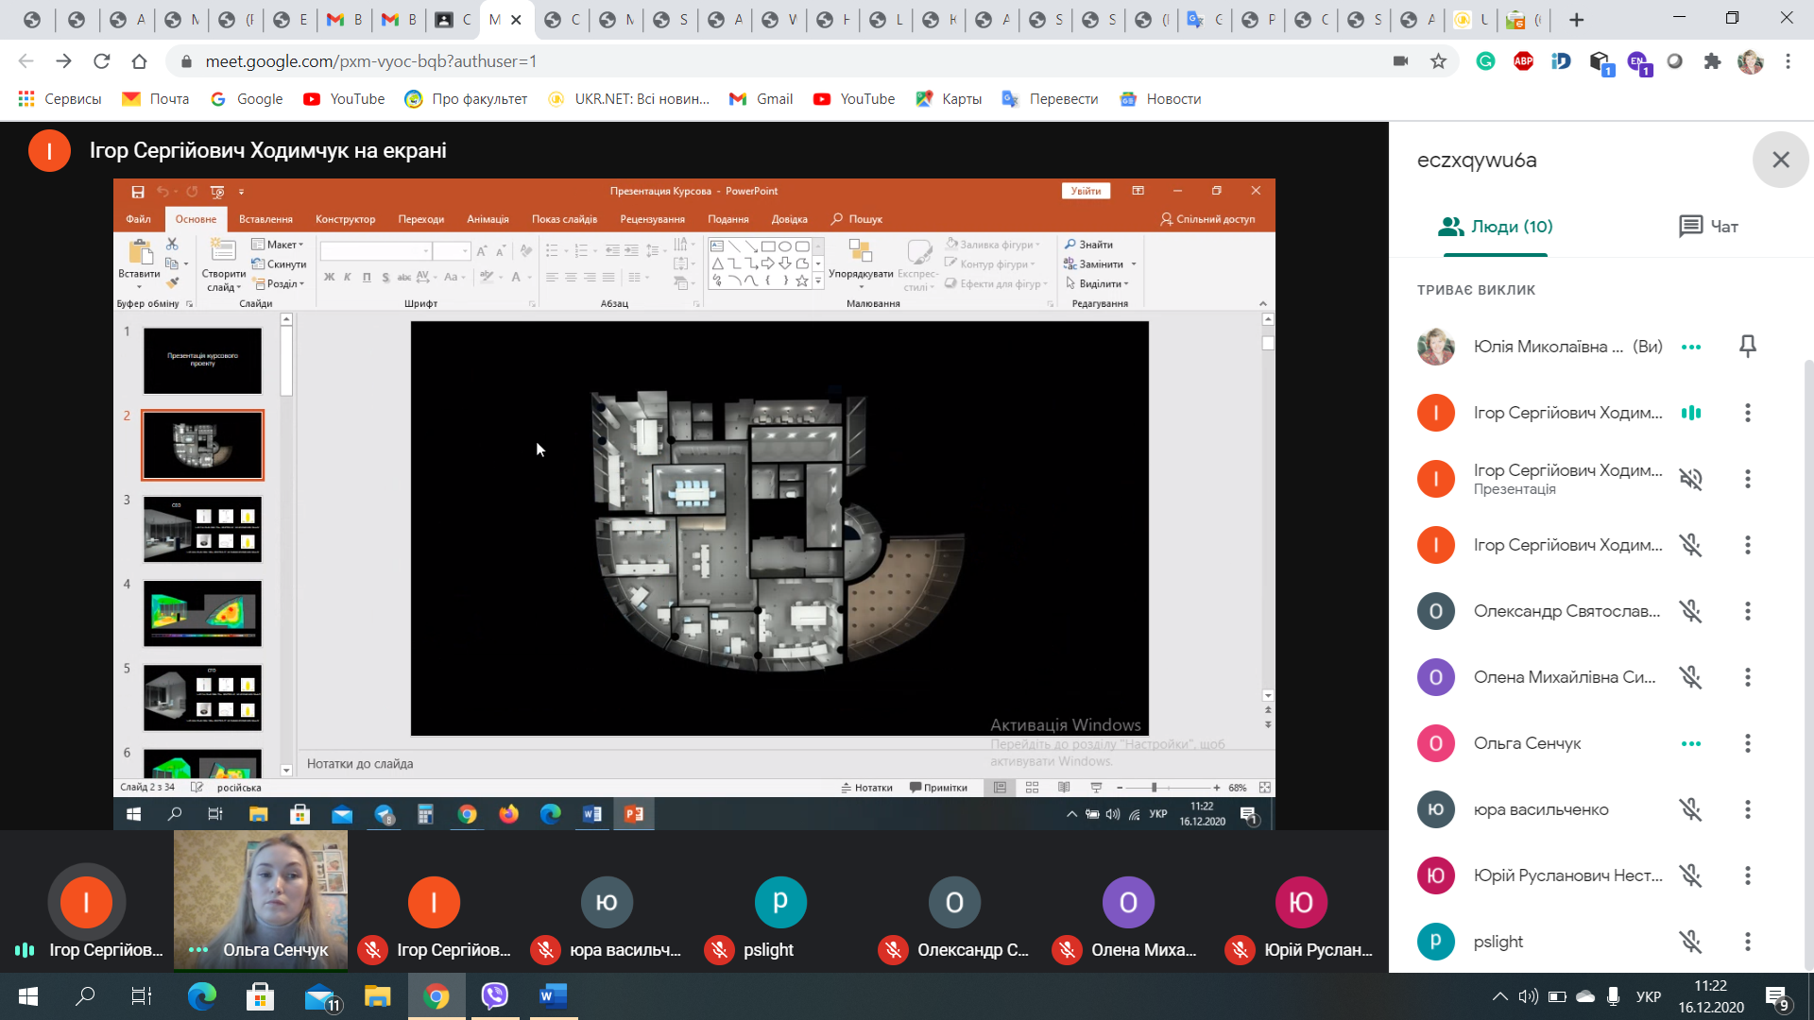The width and height of the screenshot is (1814, 1020).
Task: Switch to the Чат tab
Action: pos(1708,227)
